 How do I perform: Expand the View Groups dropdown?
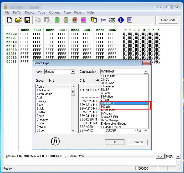[73, 72]
